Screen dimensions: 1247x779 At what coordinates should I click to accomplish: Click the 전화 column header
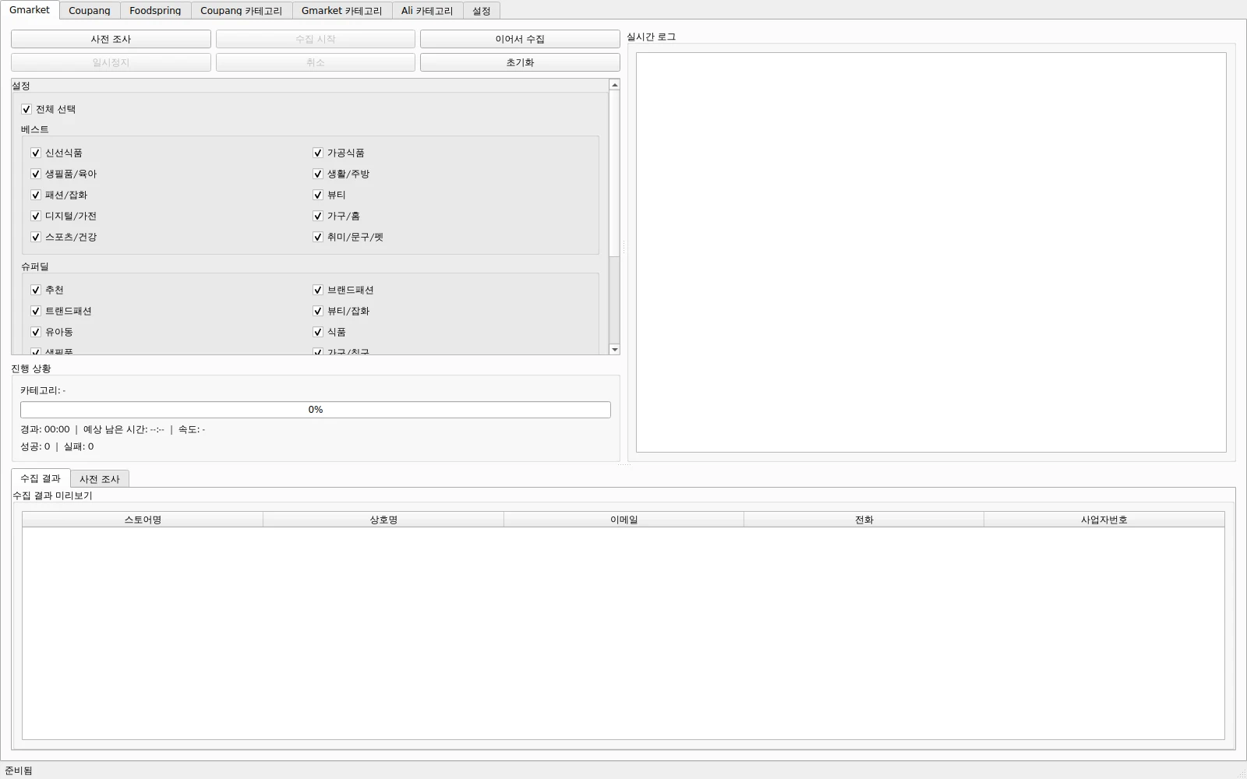pos(864,520)
